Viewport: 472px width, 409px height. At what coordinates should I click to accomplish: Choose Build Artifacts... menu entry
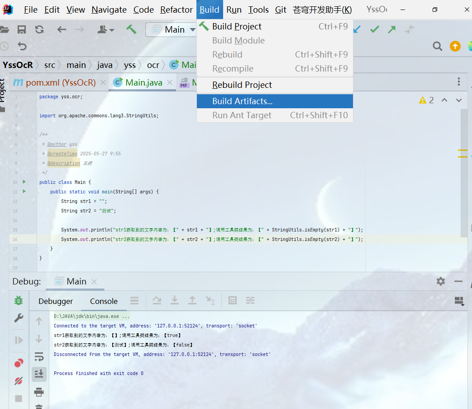pyautogui.click(x=275, y=101)
